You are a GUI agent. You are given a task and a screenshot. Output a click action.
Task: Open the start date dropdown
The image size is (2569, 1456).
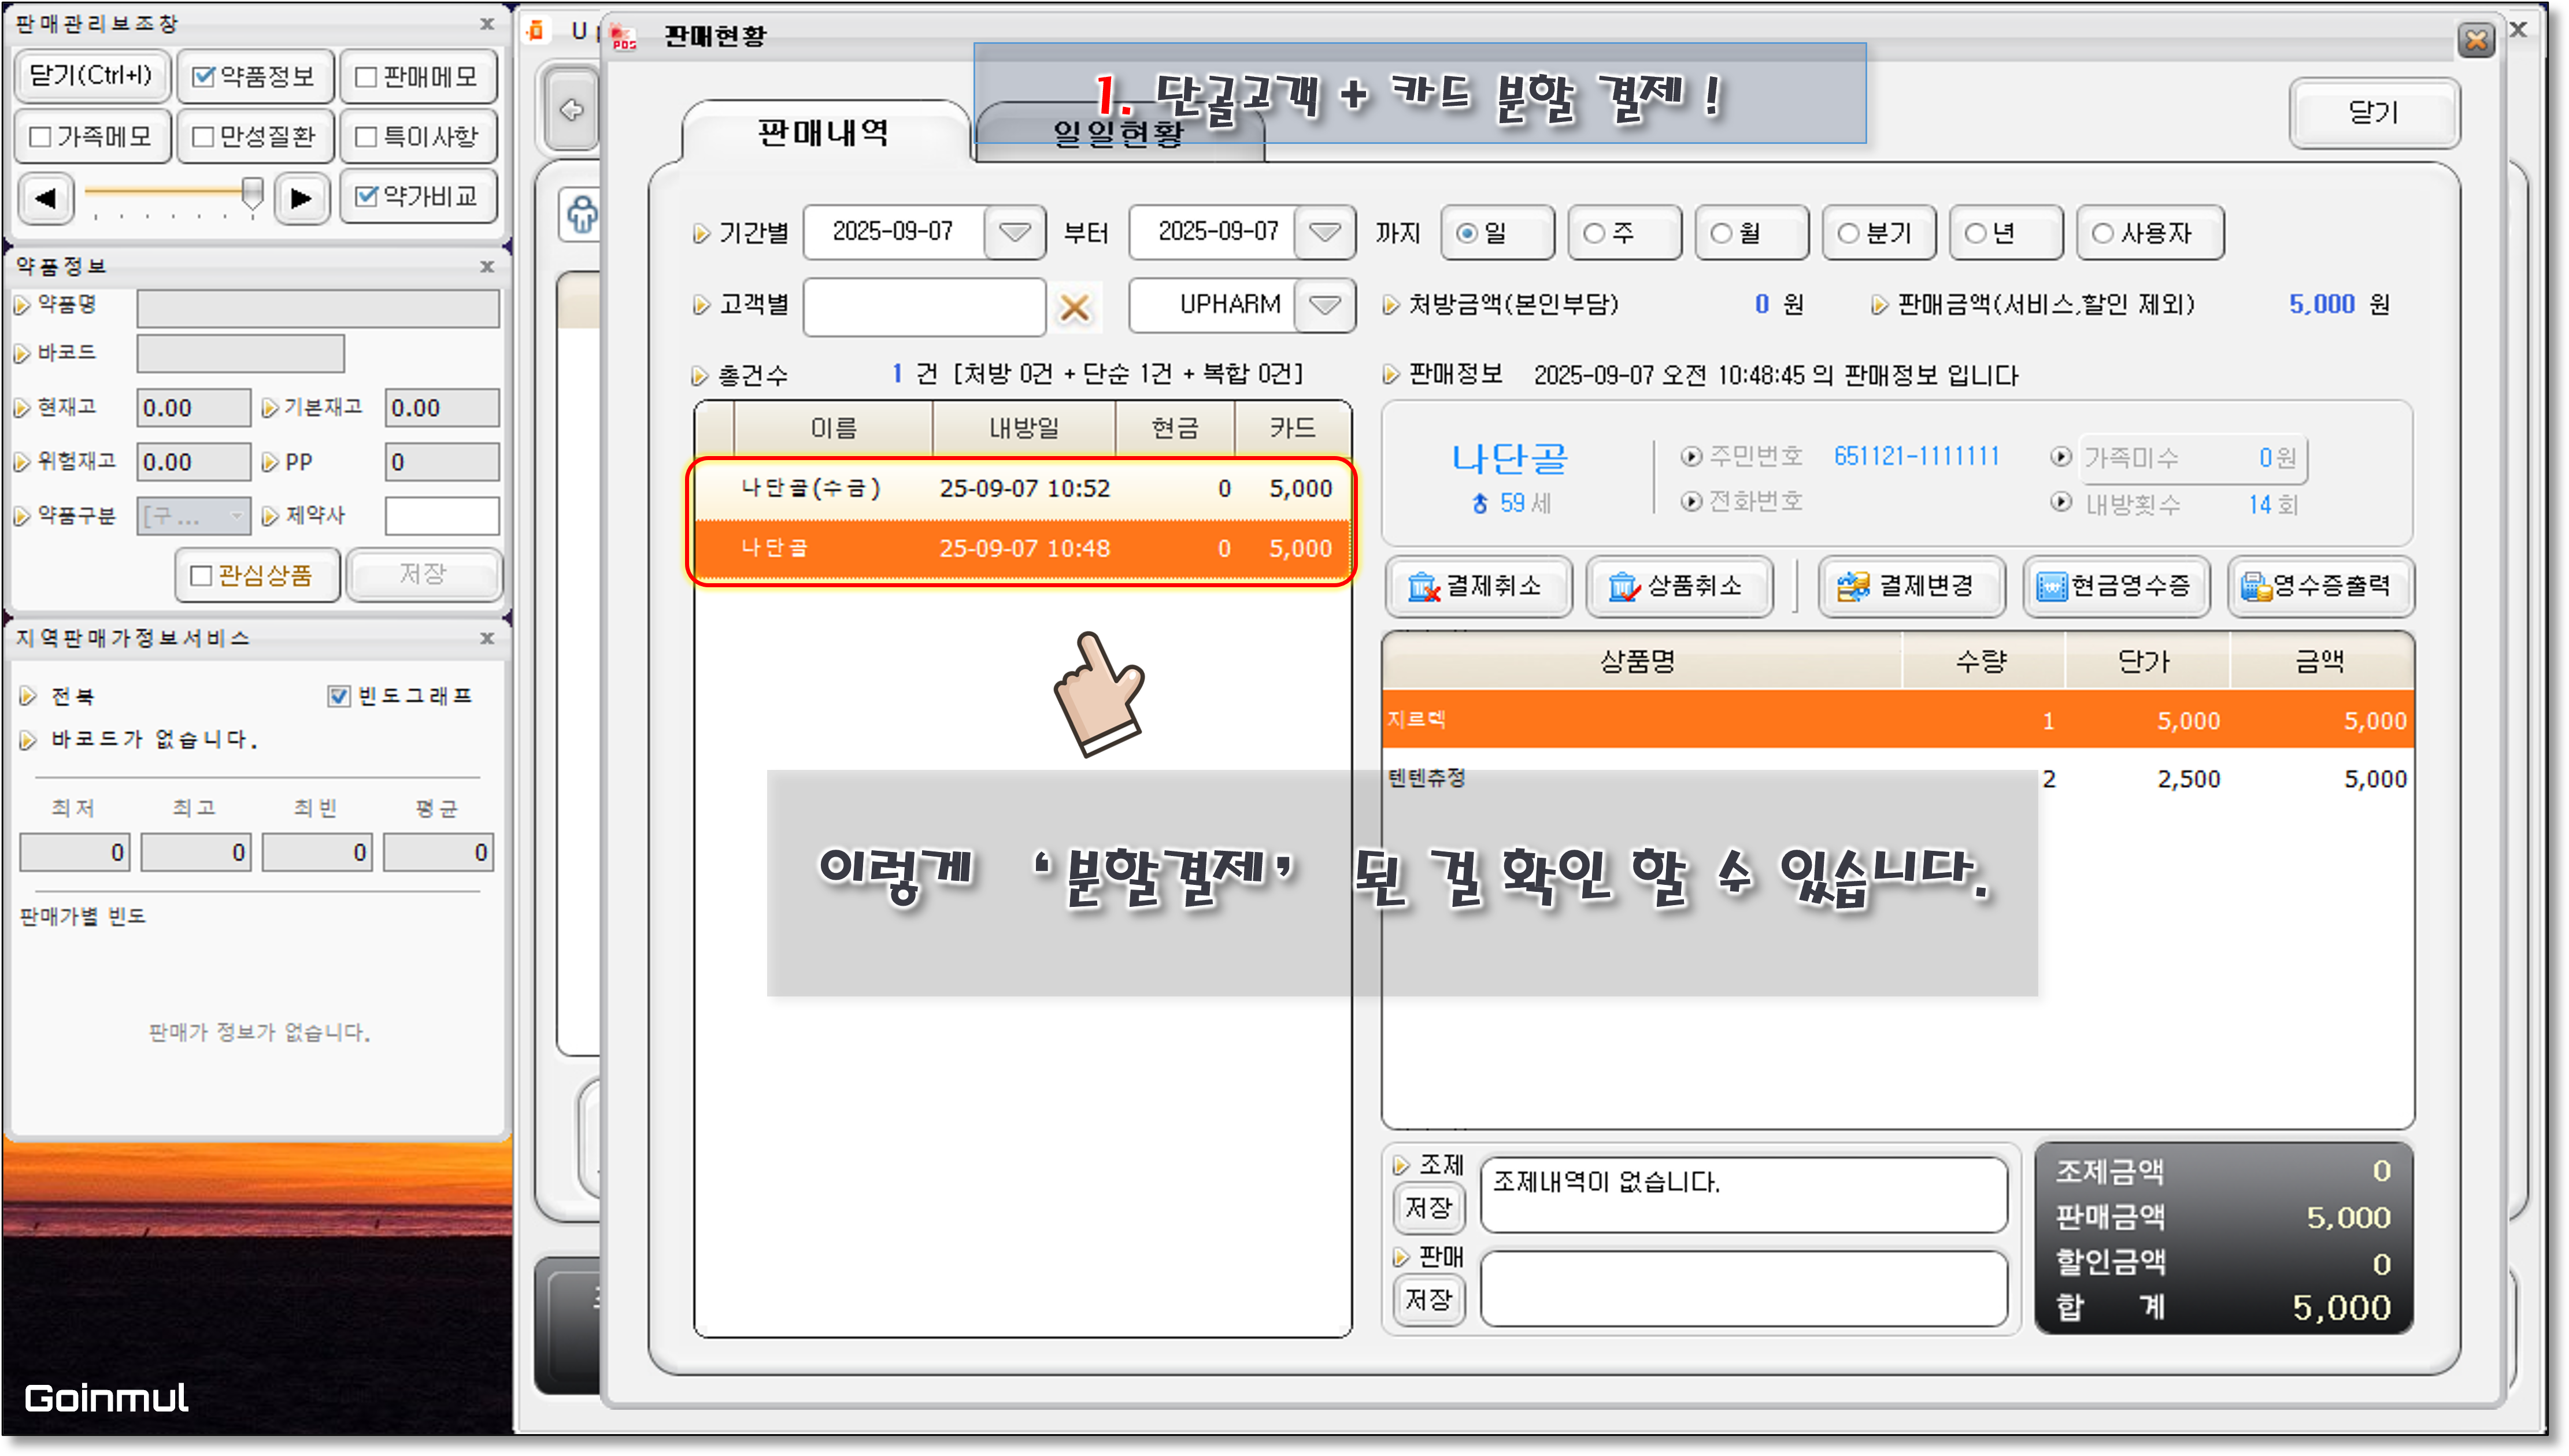pos(1014,232)
